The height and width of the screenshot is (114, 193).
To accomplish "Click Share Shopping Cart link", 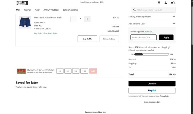I will [x=152, y=102].
